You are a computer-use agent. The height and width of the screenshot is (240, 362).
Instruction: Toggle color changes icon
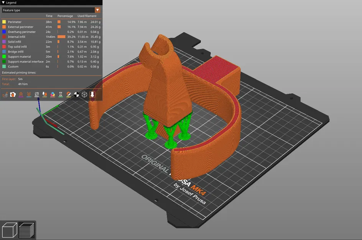[53, 94]
